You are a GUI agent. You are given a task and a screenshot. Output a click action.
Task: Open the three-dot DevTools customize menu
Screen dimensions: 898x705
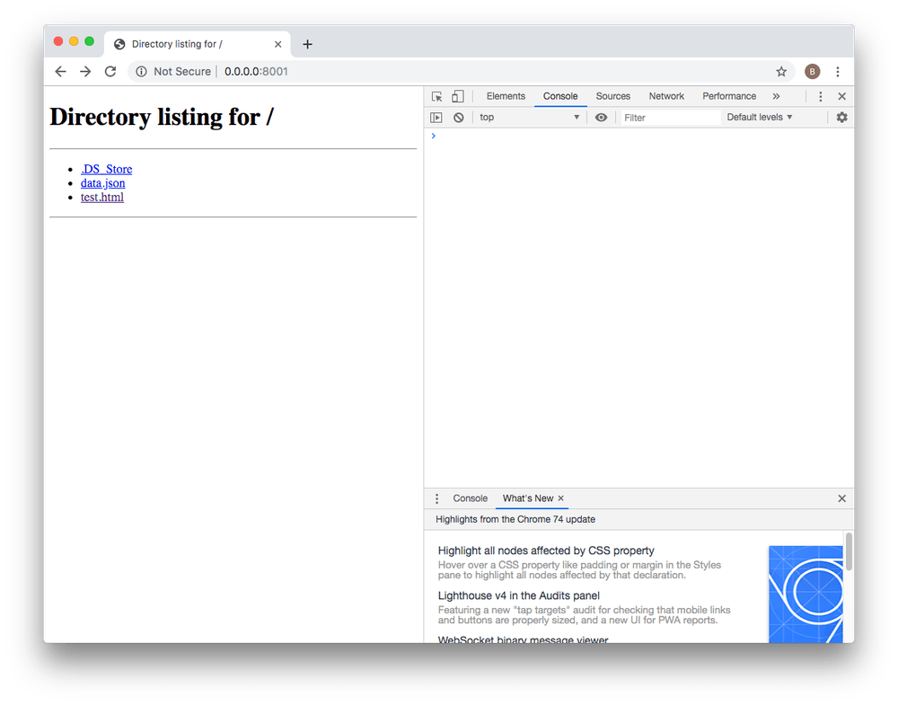point(820,96)
